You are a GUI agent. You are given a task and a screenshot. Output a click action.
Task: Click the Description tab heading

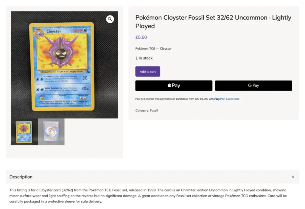pos(21,177)
